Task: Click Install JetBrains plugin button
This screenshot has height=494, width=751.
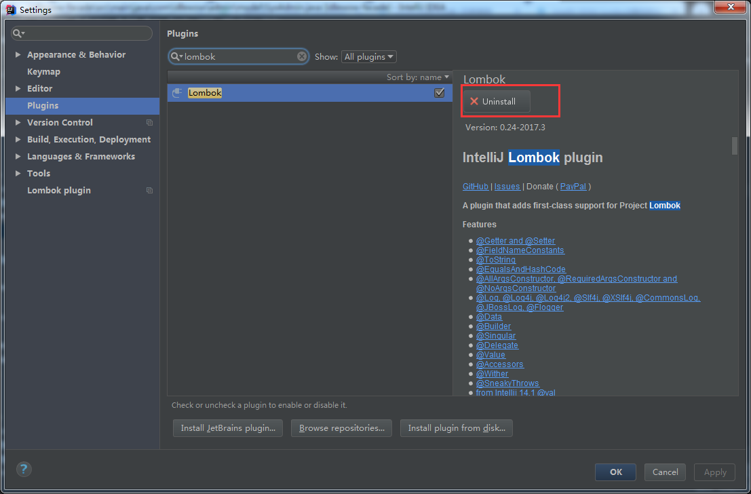Action: (x=228, y=428)
